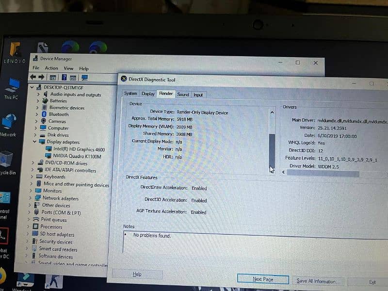The image size is (388, 291).
Task: Open the Lenovo desktop shortcut
Action: pos(15,53)
